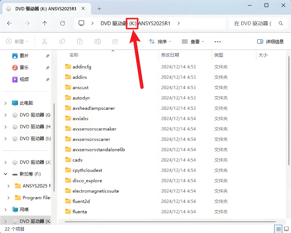Image resolution: width=291 pixels, height=233 pixels.
Task: Click ANSYS2025R1 address bar path segment
Action: [154, 23]
